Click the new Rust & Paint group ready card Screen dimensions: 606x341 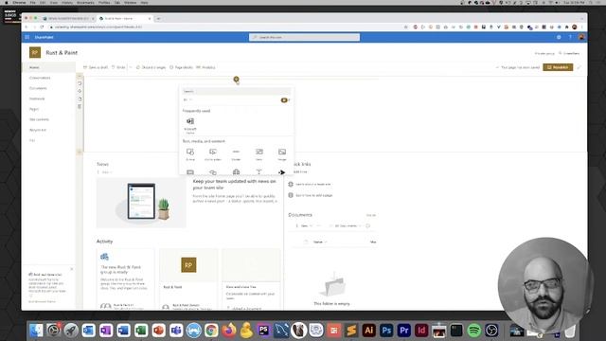click(x=125, y=279)
